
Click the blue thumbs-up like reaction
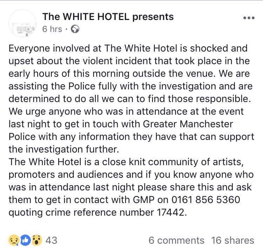tap(25, 241)
